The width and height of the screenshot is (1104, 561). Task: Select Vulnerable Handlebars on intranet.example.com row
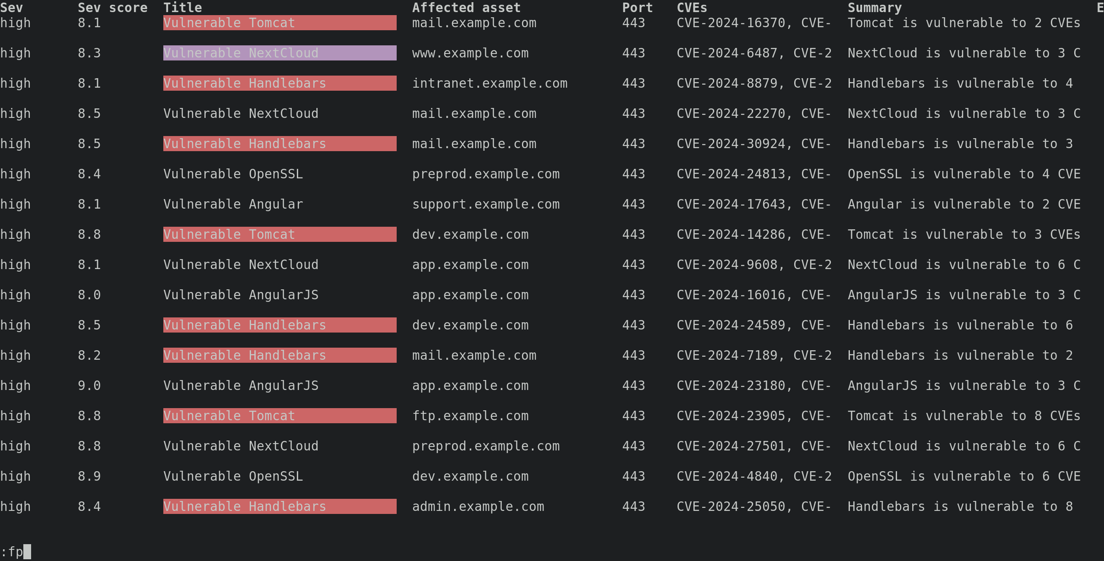pyautogui.click(x=280, y=83)
